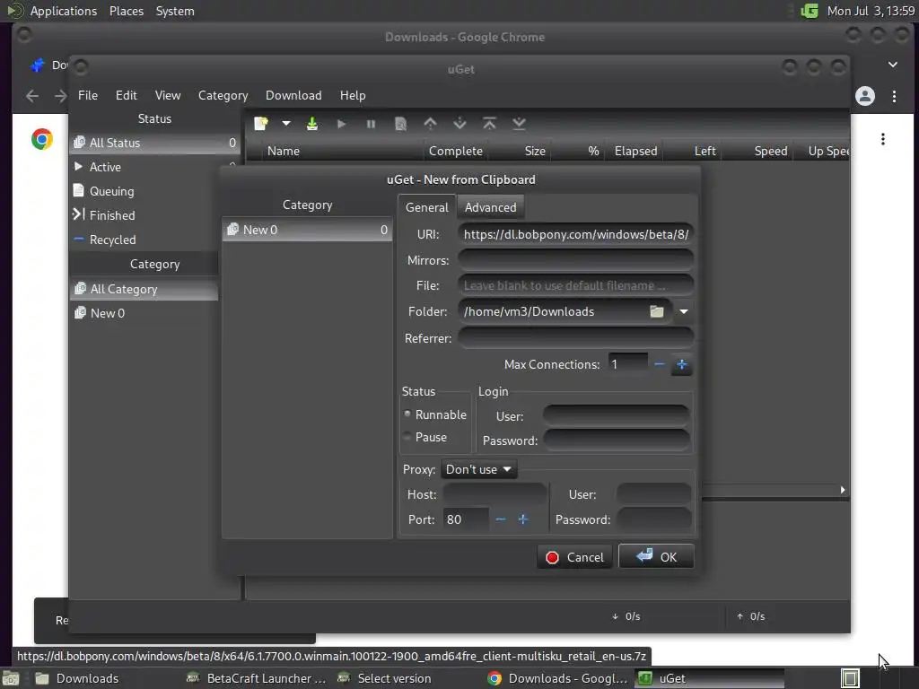Switch to BetaCraft Launcher in taskbar
This screenshot has width=919, height=689.
pyautogui.click(x=256, y=678)
